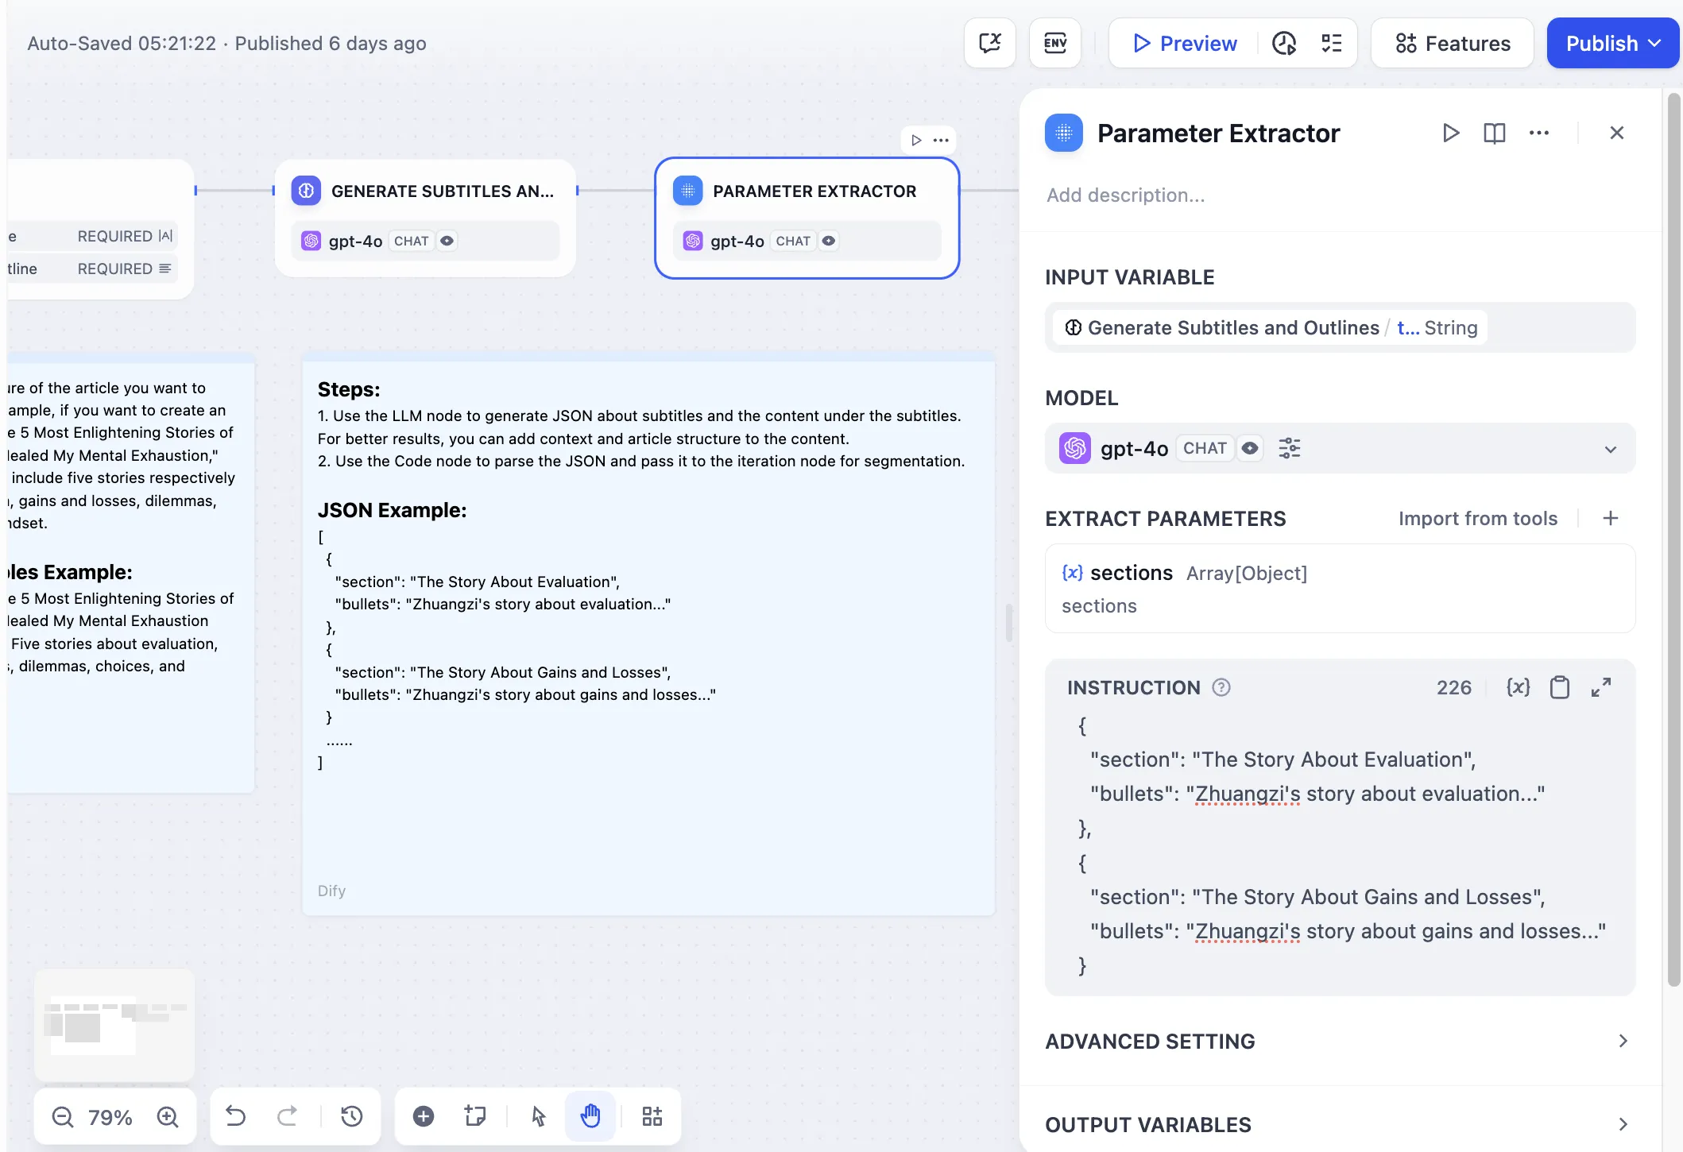Click Import from tools link
The image size is (1683, 1152).
point(1477,518)
